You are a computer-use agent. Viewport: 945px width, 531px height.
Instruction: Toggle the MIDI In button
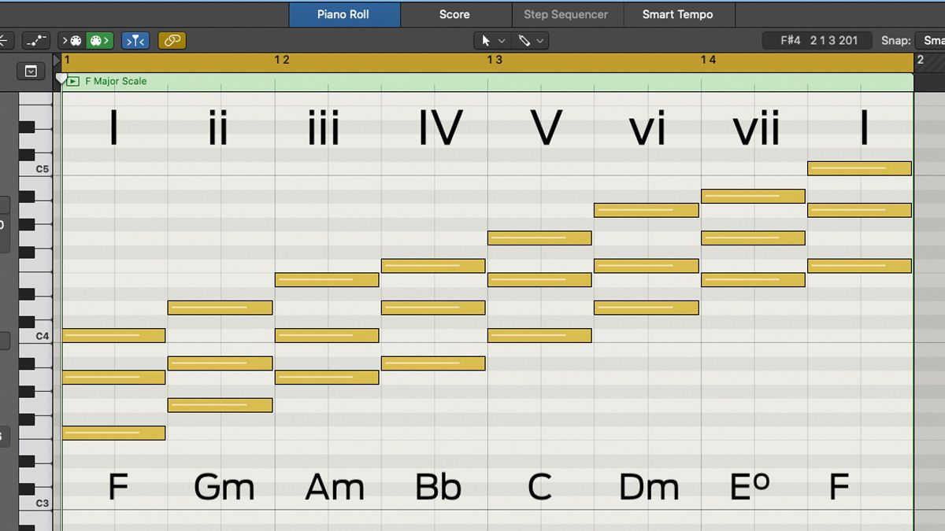(73, 40)
